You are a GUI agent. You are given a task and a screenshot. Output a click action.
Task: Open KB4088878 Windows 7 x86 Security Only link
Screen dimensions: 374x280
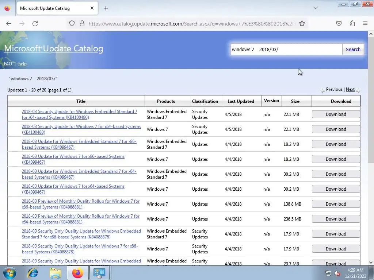(80, 249)
